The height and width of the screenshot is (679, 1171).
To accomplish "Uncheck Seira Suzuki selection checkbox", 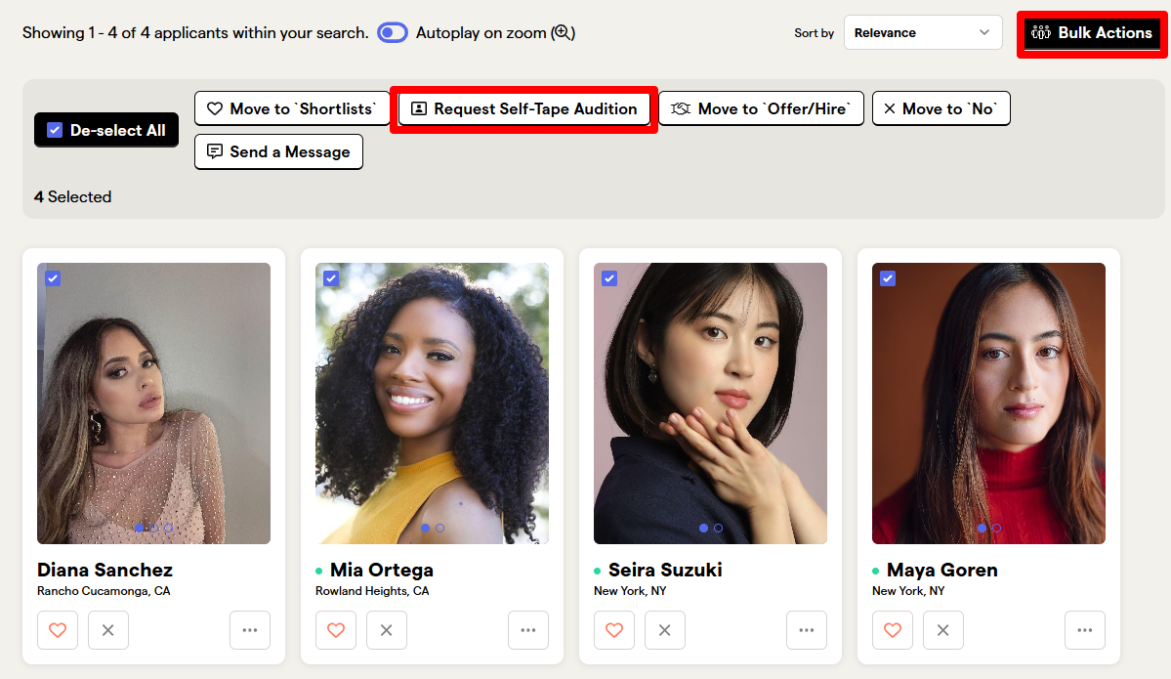I will click(x=609, y=278).
